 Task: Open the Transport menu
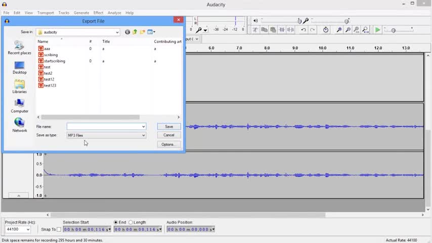[x=46, y=13]
